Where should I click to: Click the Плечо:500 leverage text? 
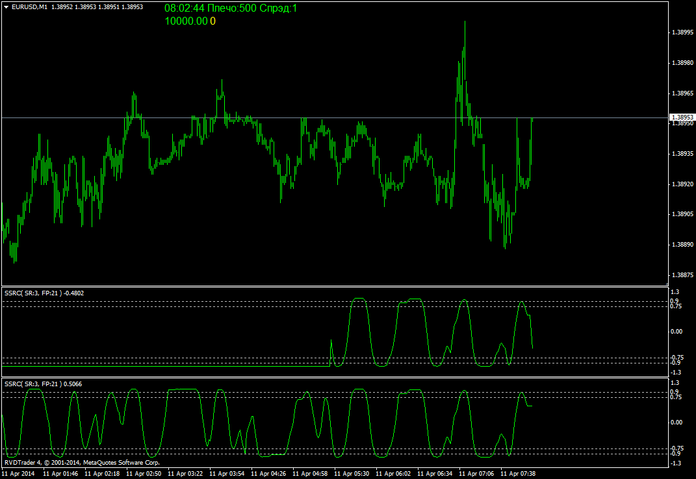[x=232, y=8]
